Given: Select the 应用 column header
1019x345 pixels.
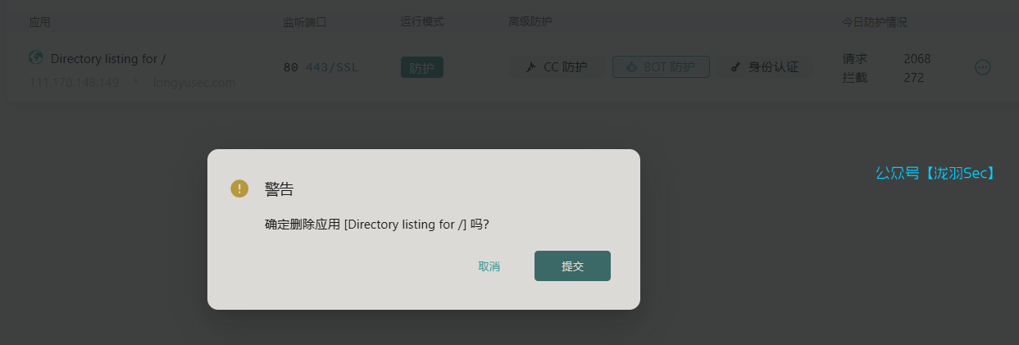Looking at the screenshot, I should (x=39, y=21).
